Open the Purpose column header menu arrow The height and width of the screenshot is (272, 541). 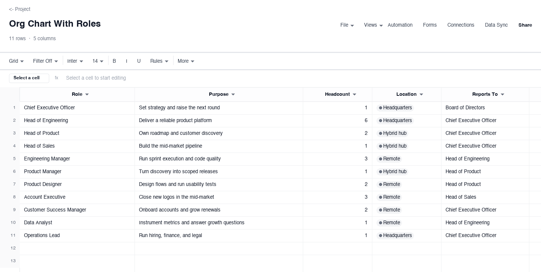(x=233, y=95)
